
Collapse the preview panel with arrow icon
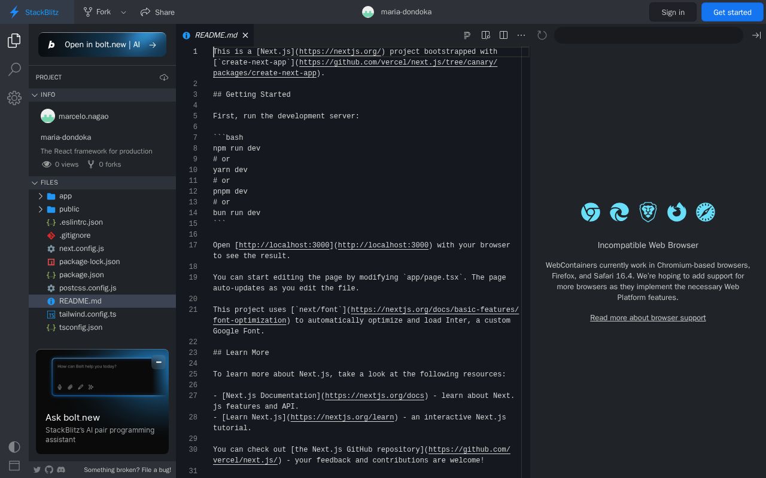click(756, 35)
